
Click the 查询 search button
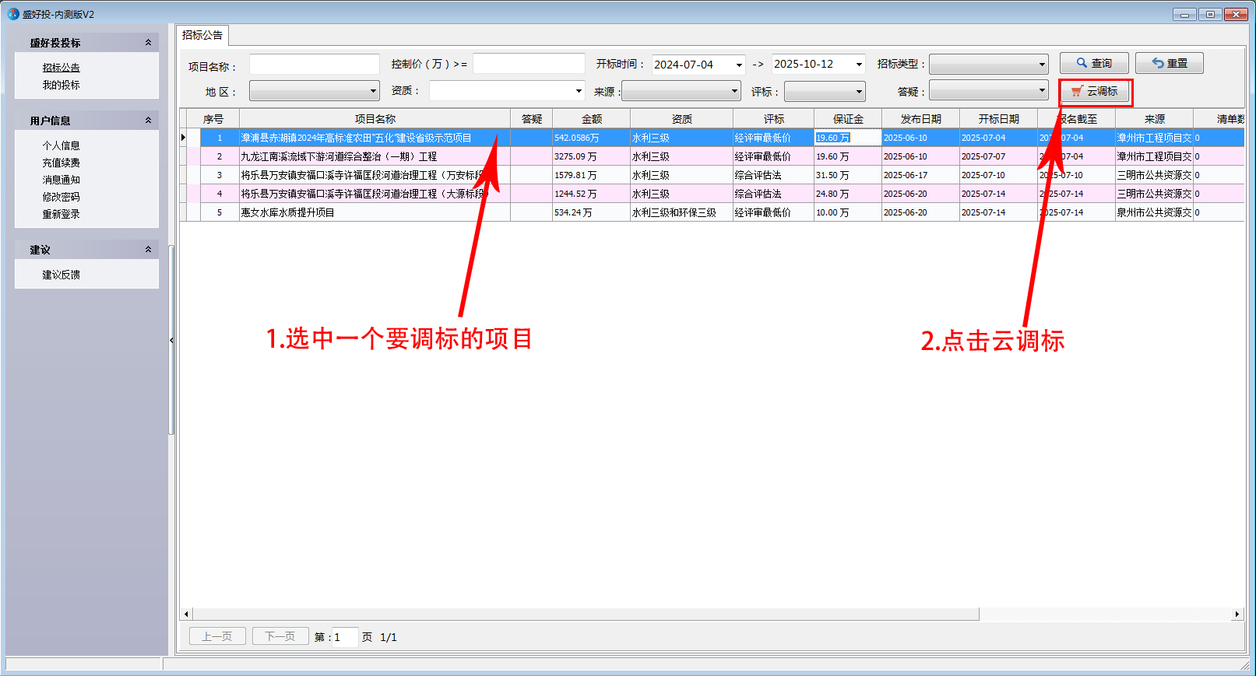pos(1093,63)
